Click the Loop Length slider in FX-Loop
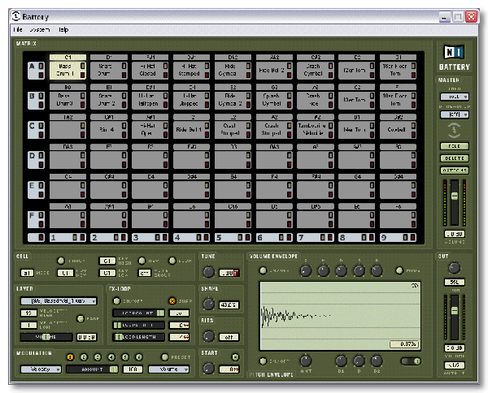This screenshot has height=393, width=488. (138, 337)
